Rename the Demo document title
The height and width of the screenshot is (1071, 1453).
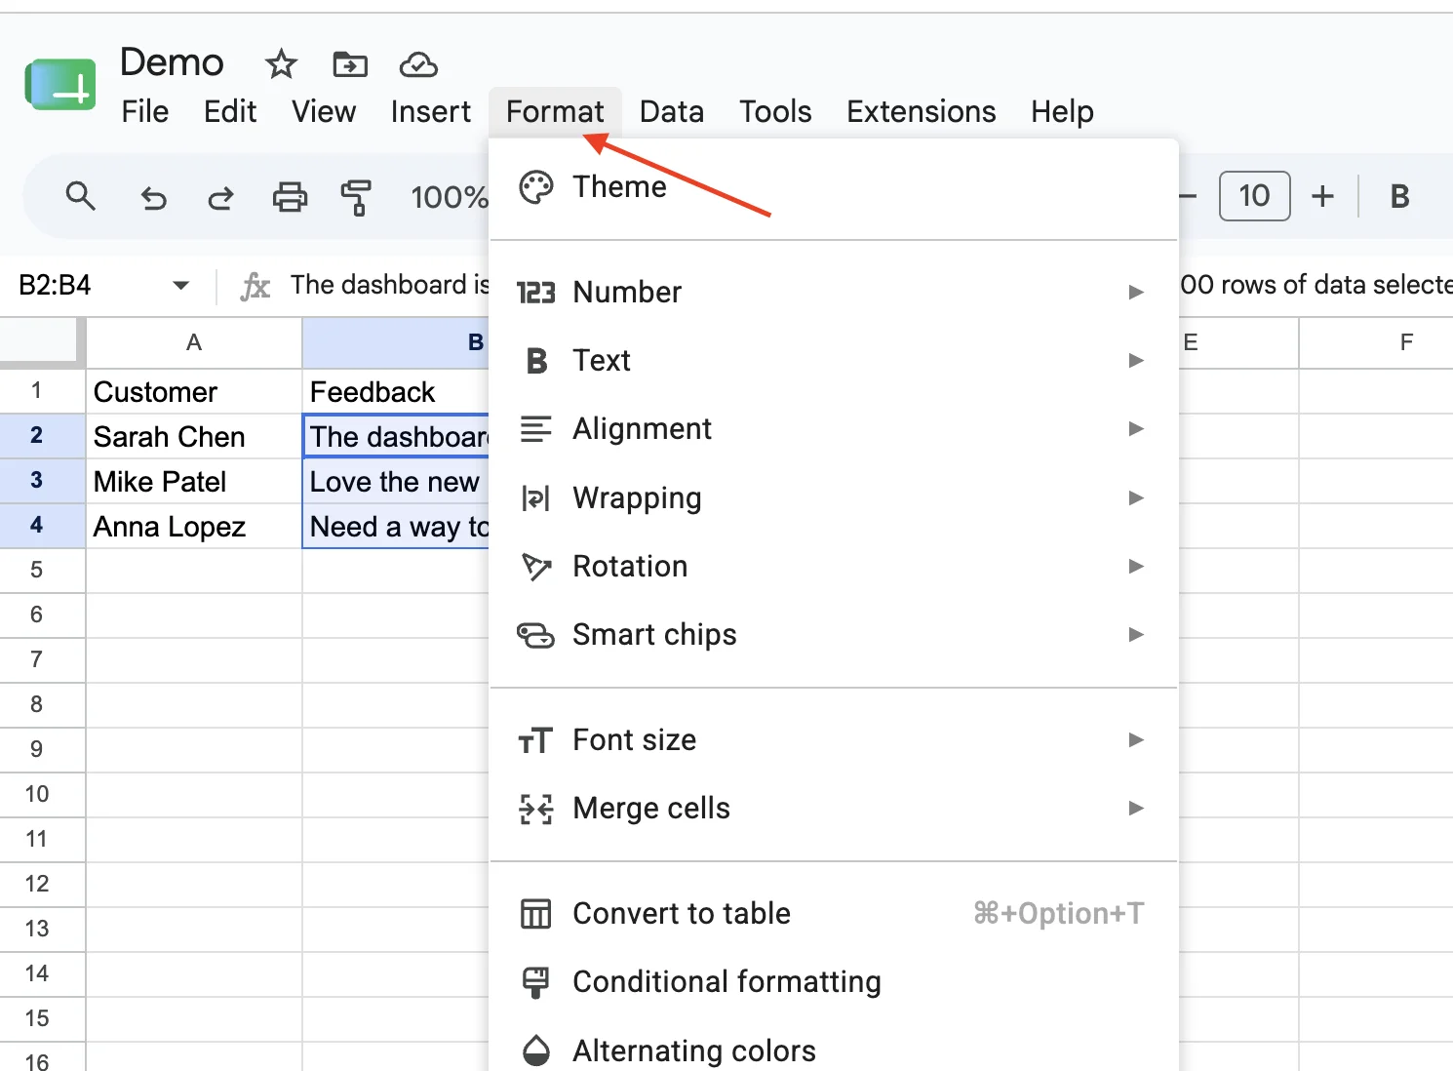(172, 62)
